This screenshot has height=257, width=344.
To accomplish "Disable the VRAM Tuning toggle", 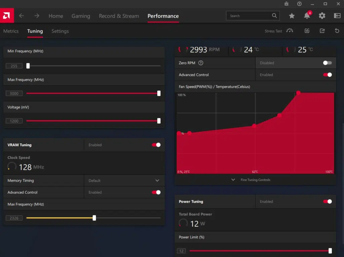I will pos(156,145).
